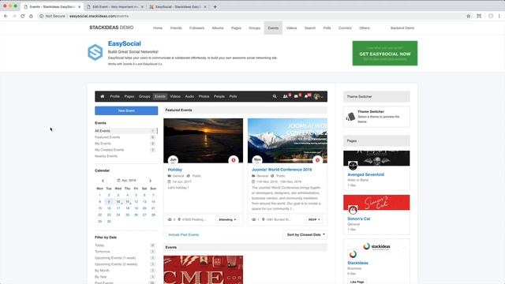This screenshot has height=284, width=505.
Task: Click Like Page button under Stackideas
Action: click(357, 282)
